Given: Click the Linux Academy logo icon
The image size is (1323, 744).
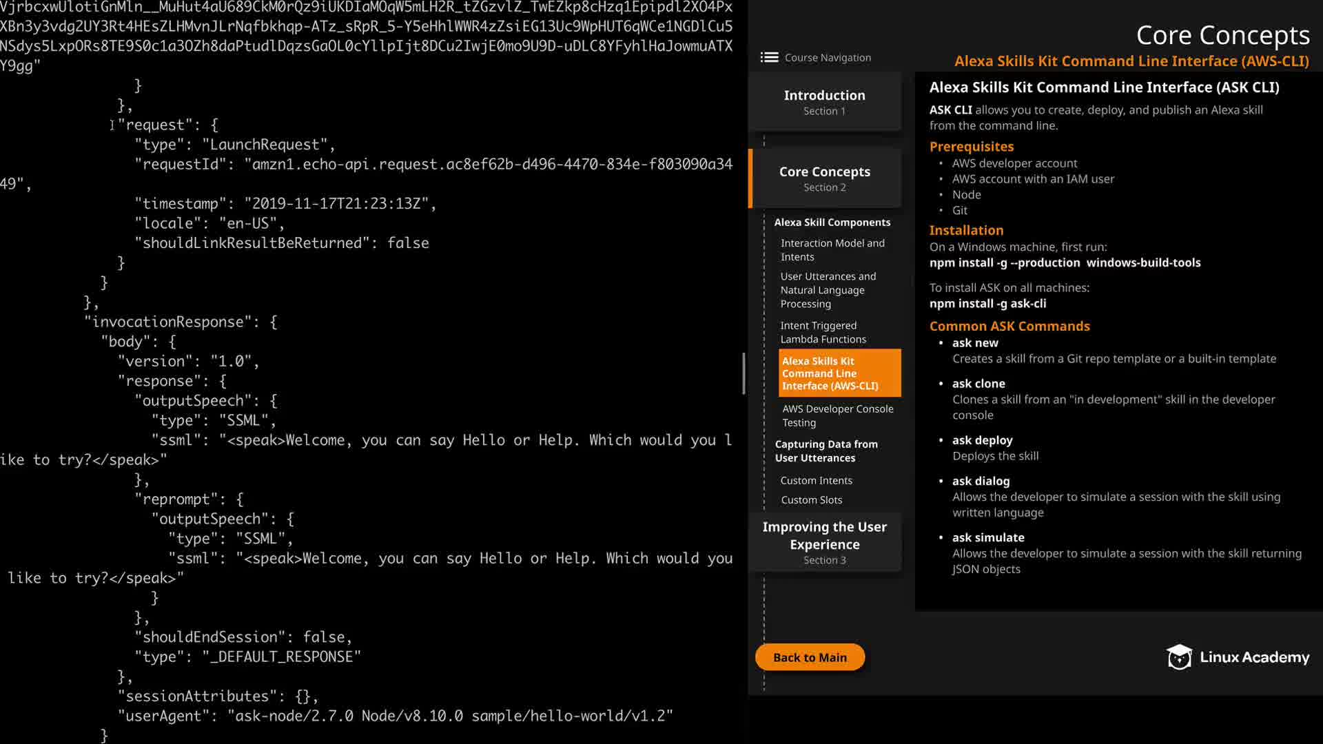Looking at the screenshot, I should (1179, 657).
